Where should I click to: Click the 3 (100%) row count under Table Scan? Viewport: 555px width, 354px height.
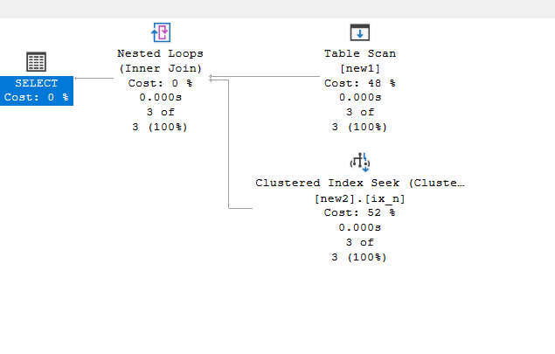pos(359,127)
